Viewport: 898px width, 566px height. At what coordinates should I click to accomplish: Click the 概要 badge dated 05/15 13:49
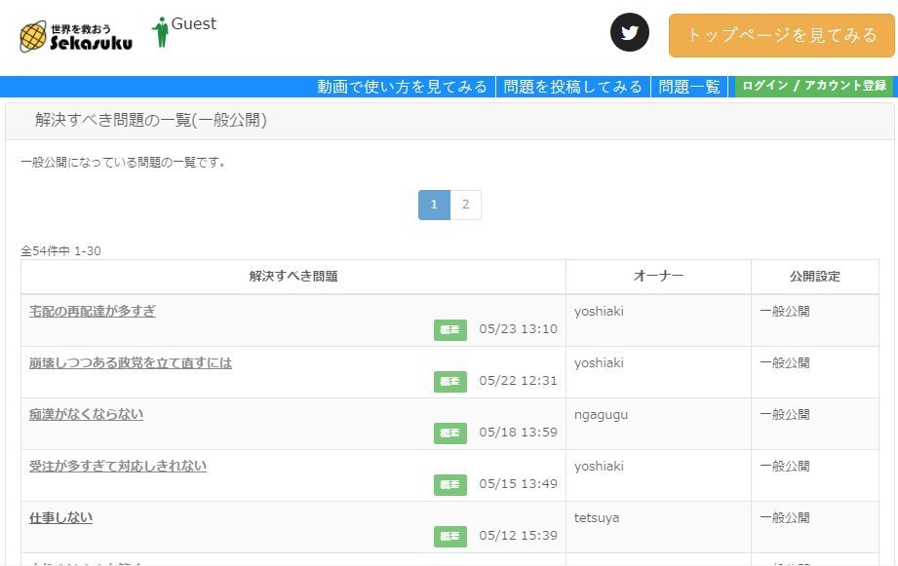click(449, 485)
